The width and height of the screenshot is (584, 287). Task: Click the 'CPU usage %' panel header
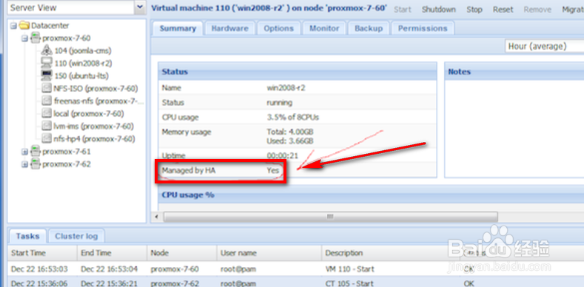[371, 195]
